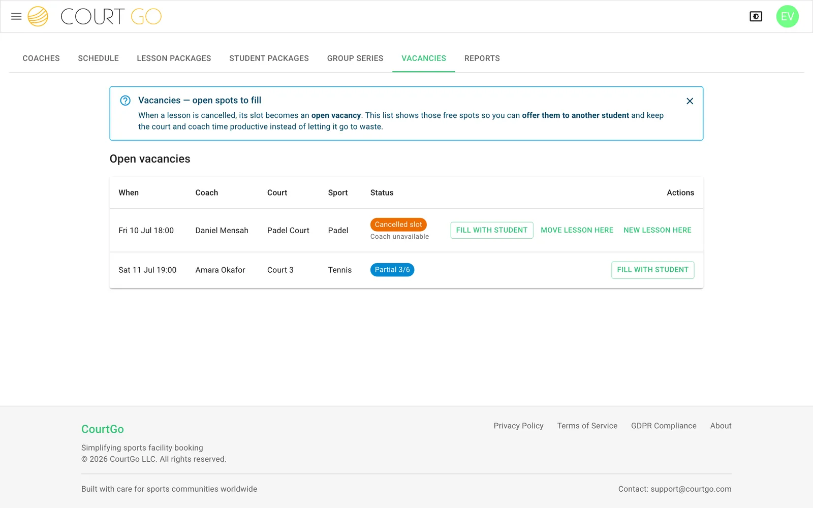Open the Privacy Policy footer link
Screen dimensions: 813x508
[x=518, y=426]
